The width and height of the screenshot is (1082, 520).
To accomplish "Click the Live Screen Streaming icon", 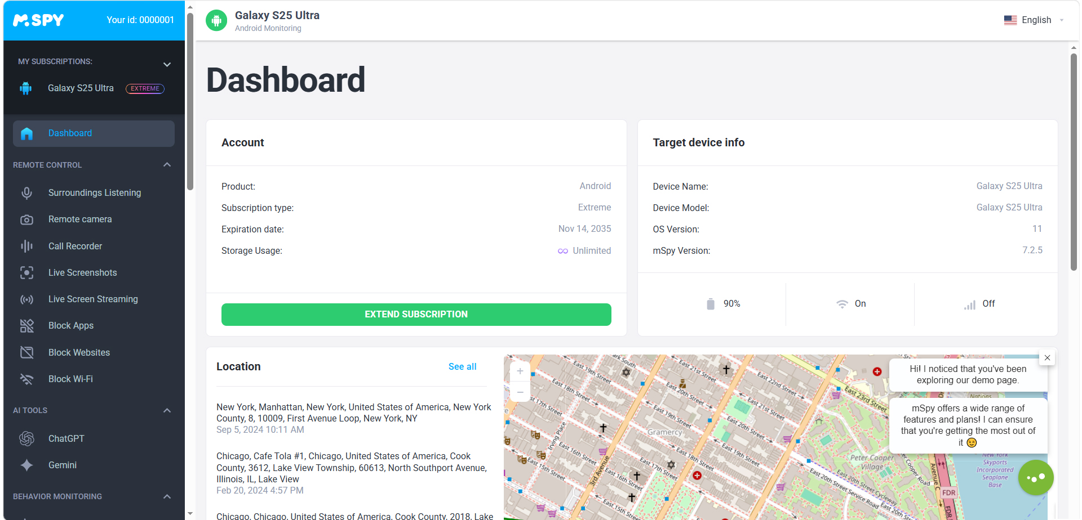I will tap(26, 299).
